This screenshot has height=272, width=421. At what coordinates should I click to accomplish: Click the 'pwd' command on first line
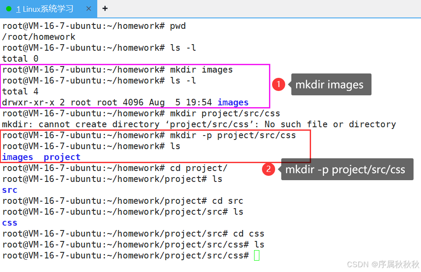(x=178, y=26)
